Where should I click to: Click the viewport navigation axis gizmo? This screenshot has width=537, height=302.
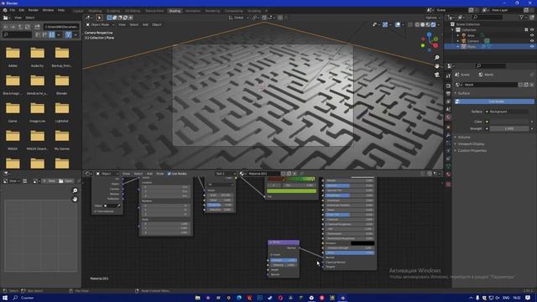click(x=429, y=42)
